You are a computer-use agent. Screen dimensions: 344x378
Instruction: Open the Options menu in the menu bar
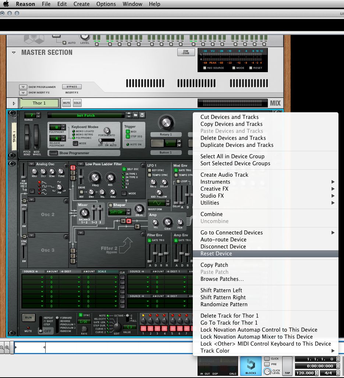coord(106,4)
